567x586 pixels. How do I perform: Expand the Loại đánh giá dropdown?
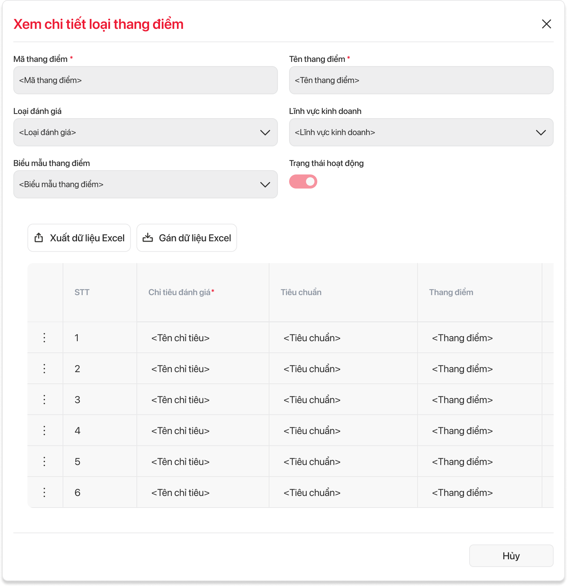(x=145, y=132)
